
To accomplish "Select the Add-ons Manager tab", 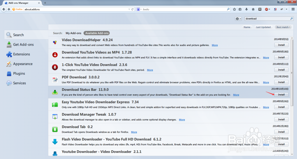I will tap(22, 3).
